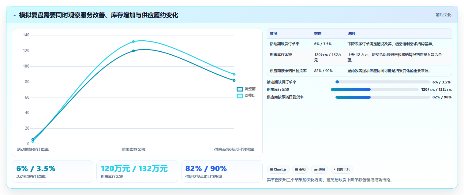Click the 60 y-axis tick label
464x195 pixels.
(x=27, y=97)
